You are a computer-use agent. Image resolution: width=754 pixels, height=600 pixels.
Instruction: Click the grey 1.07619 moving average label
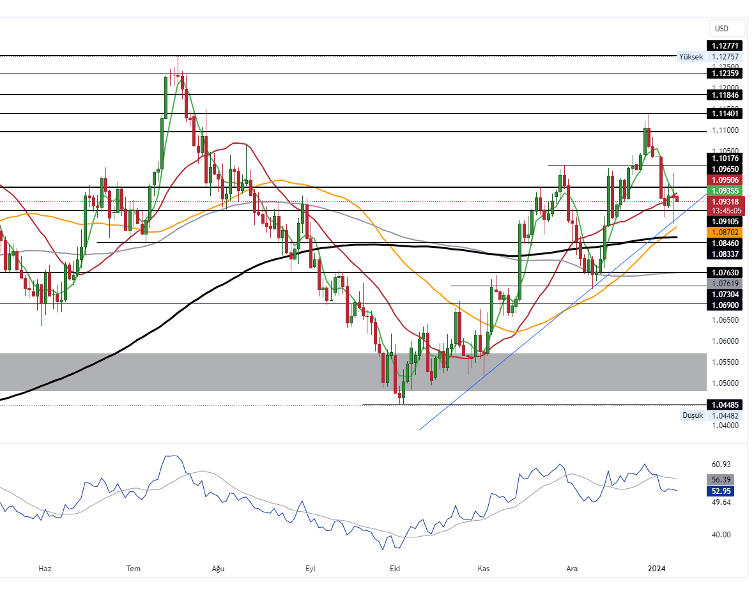[725, 283]
